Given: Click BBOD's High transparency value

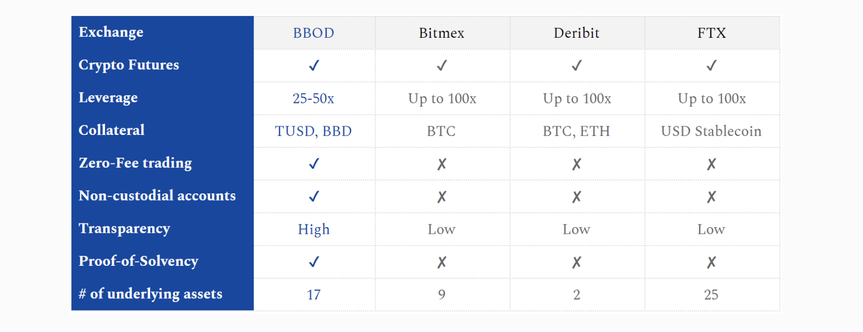Looking at the screenshot, I should click(314, 230).
